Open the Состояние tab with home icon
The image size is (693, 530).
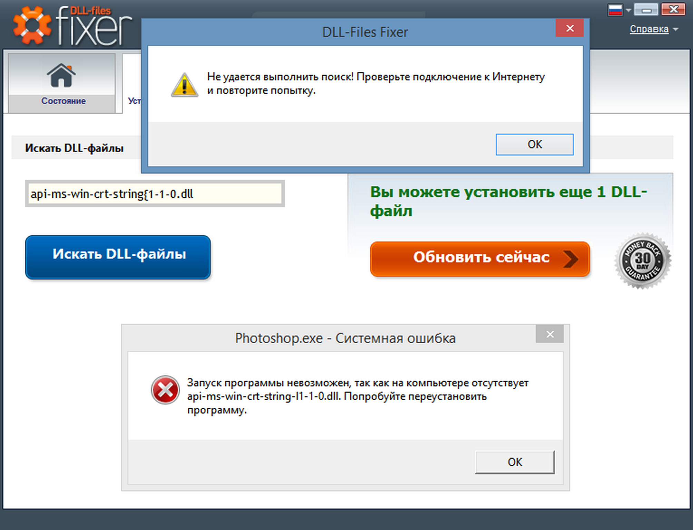coord(62,83)
